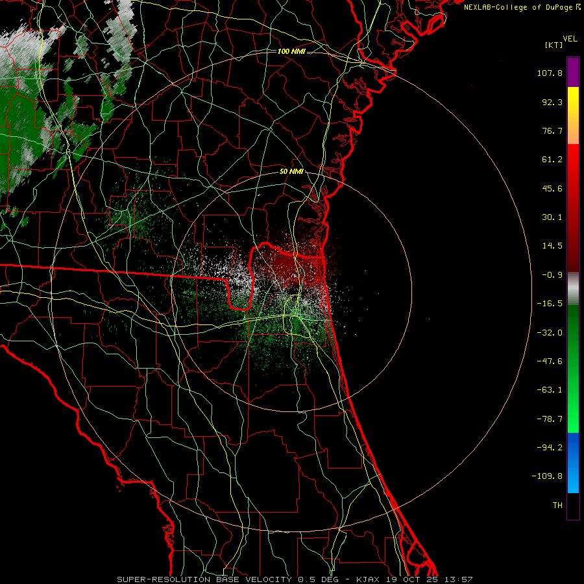
Task: Click the -47.6 scale value
Action: (550, 361)
